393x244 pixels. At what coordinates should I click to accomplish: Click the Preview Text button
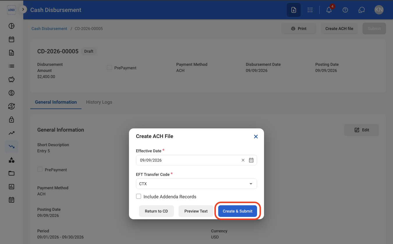pos(196,211)
